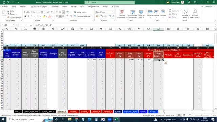217x122 pixels.
Task: Click the Save icon in title bar
Action: pyautogui.click(x=4, y=2)
